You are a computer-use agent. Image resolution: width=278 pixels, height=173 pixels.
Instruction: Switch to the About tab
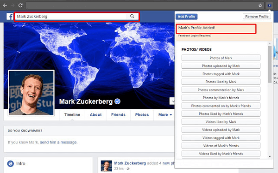[x=95, y=115]
